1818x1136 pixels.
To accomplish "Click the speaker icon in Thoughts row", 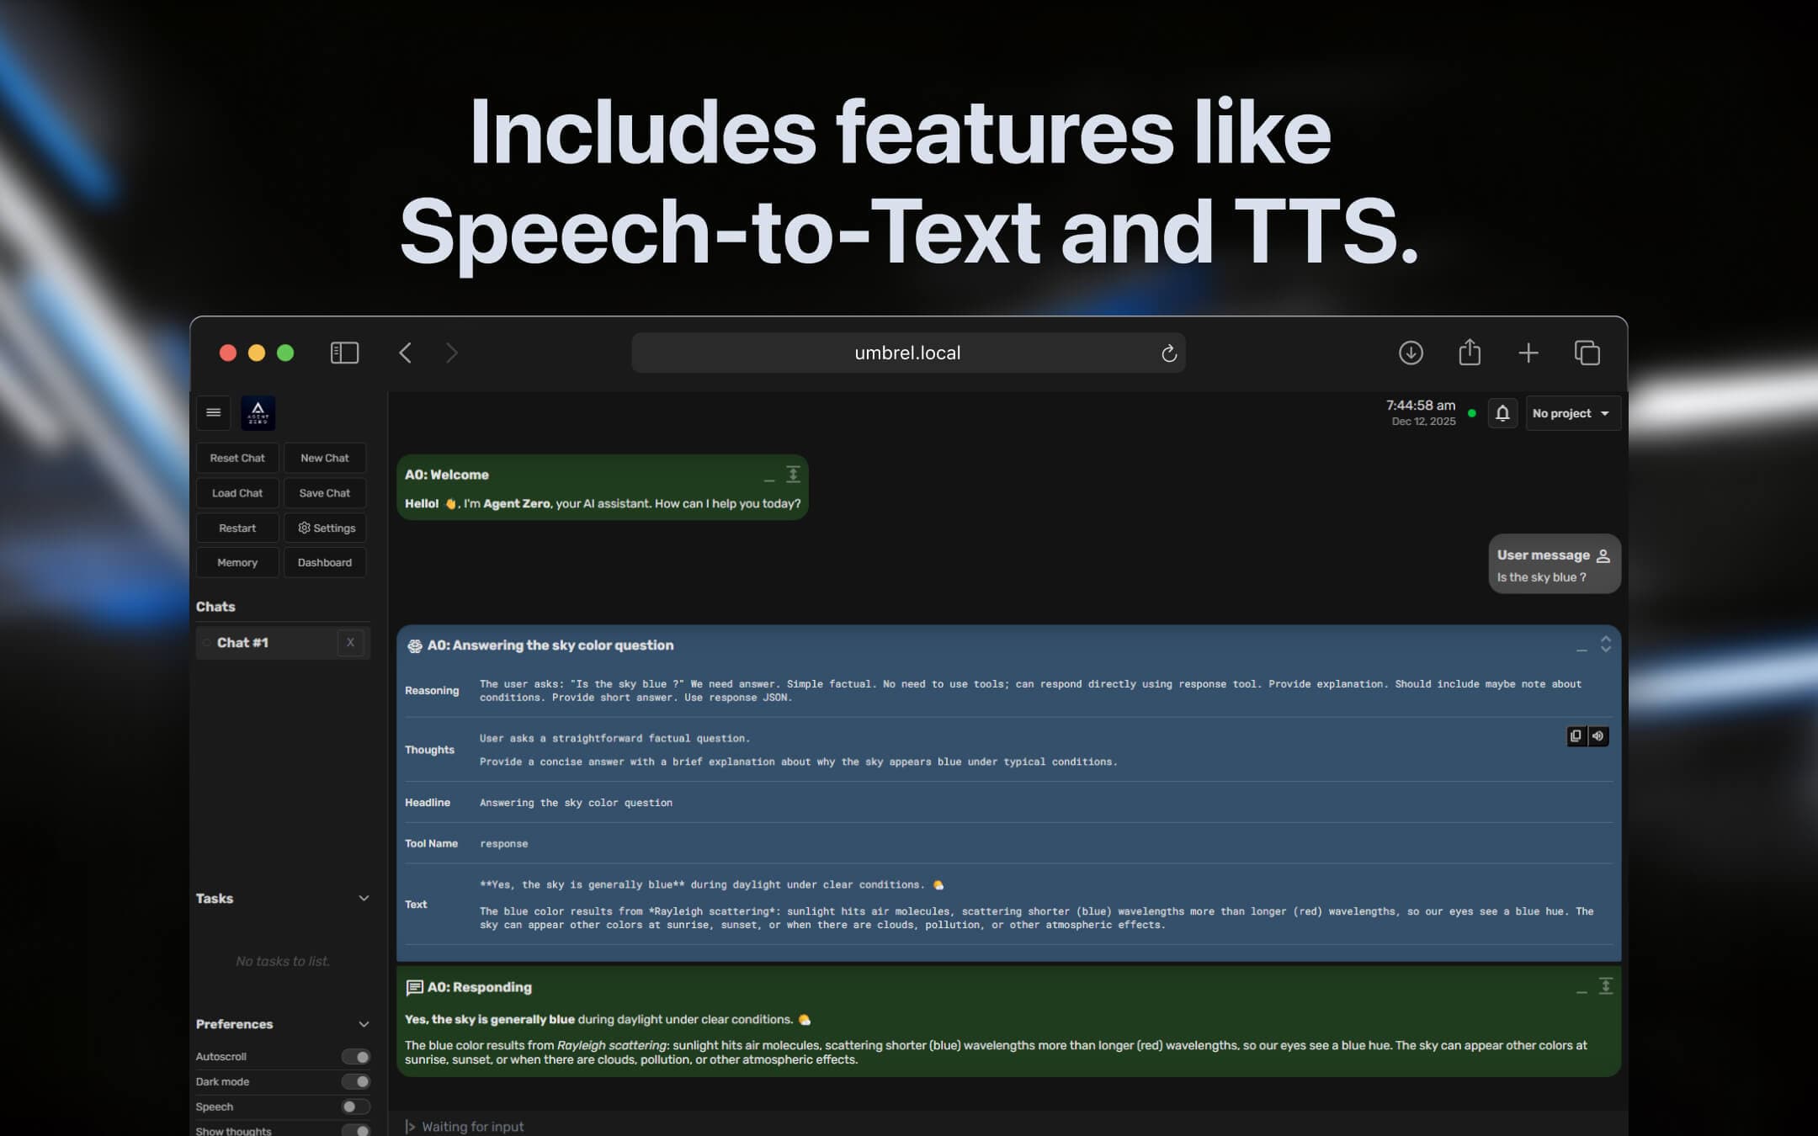I will [x=1597, y=736].
